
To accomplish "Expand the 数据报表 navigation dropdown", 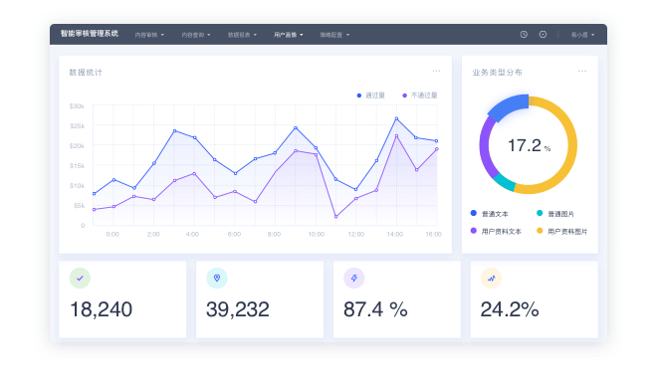I will click(x=242, y=35).
